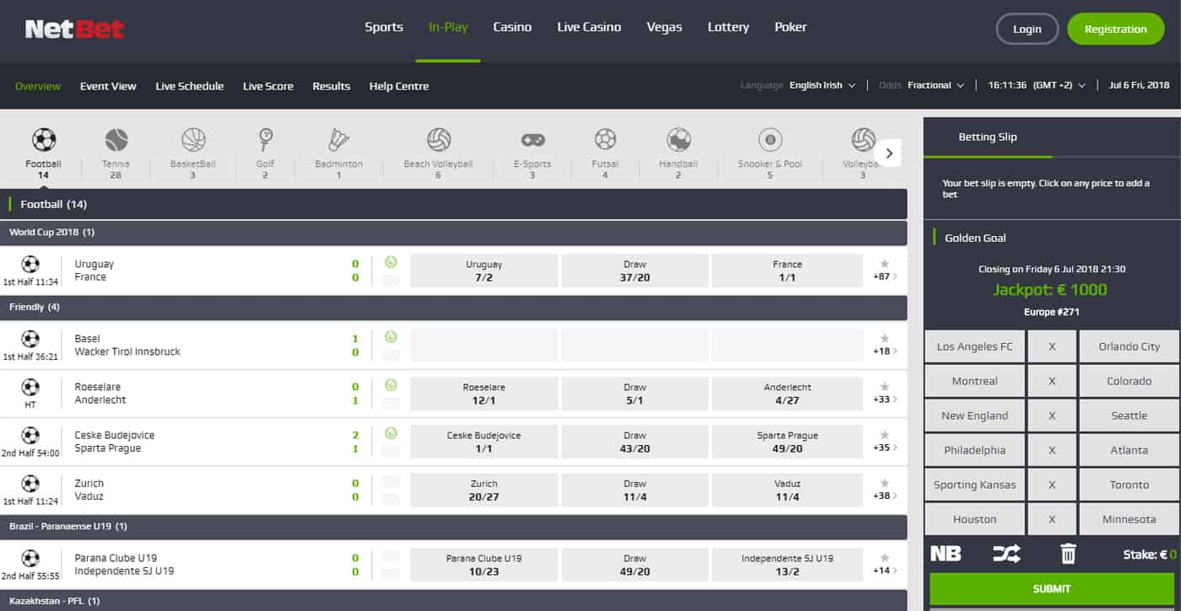
Task: Open the Live Casino menu
Action: (x=589, y=27)
